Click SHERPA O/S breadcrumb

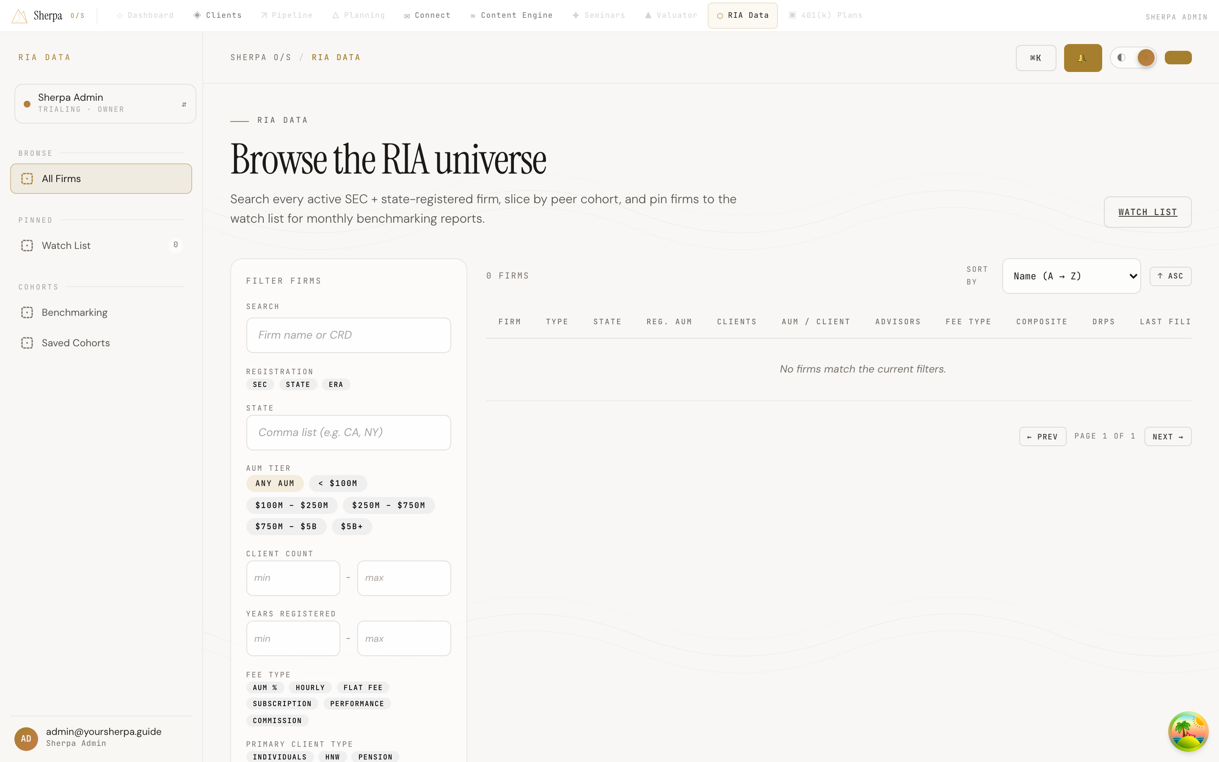tap(261, 58)
